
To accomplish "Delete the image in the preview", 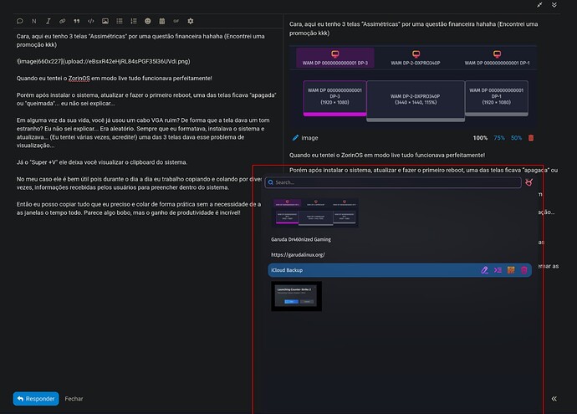I will [530, 137].
